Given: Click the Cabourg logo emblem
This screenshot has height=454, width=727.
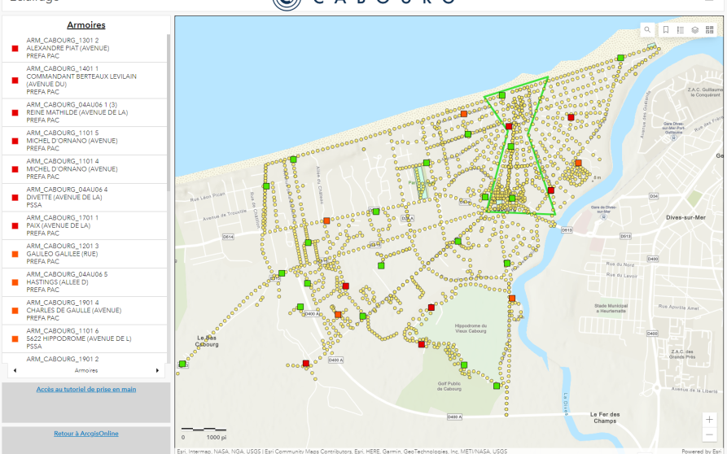Looking at the screenshot, I should pyautogui.click(x=287, y=4).
